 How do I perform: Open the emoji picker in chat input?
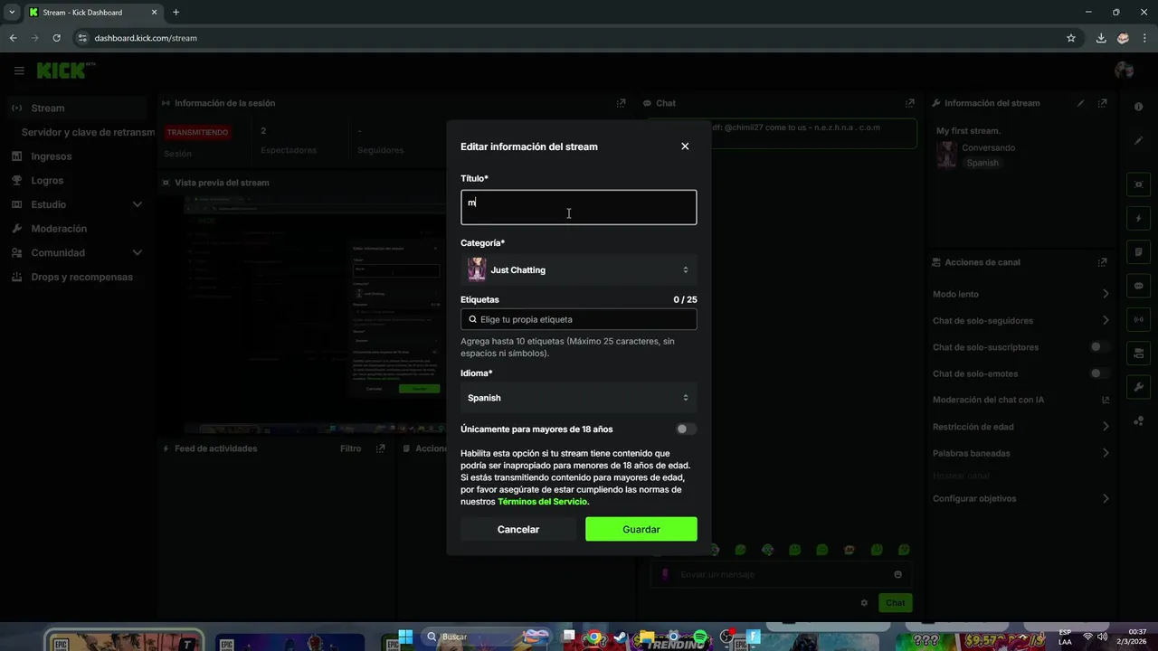pos(897,574)
